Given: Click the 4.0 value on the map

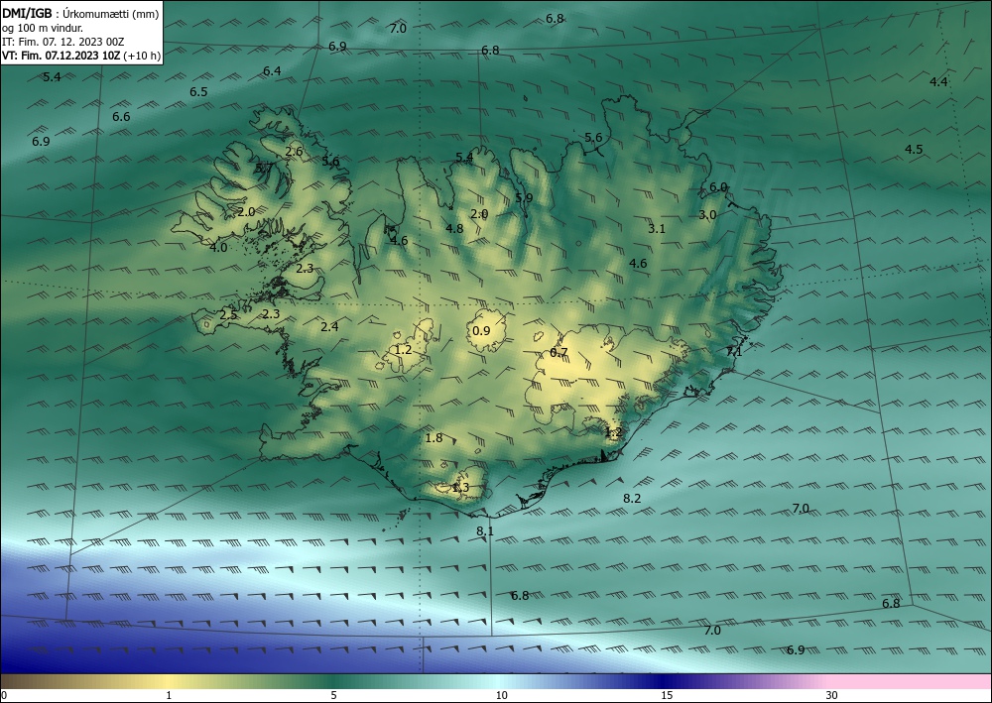Looking at the screenshot, I should click(x=218, y=248).
